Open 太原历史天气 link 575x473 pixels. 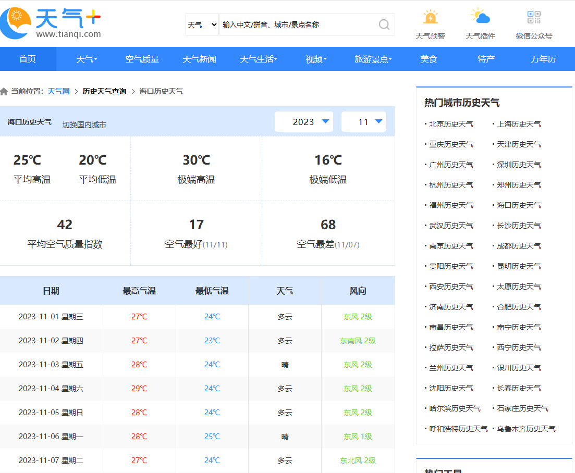(519, 287)
